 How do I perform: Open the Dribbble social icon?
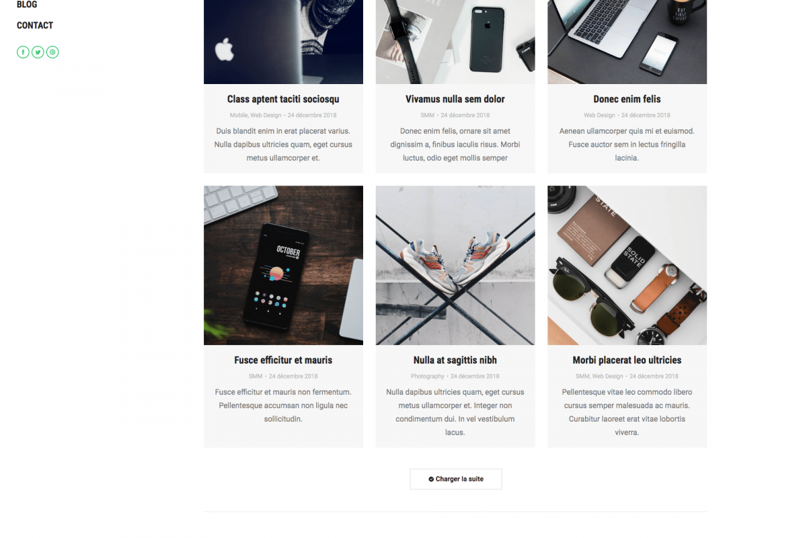point(52,52)
